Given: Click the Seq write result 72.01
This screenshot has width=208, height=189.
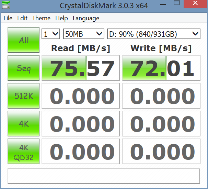Looking at the screenshot, I should [161, 68].
